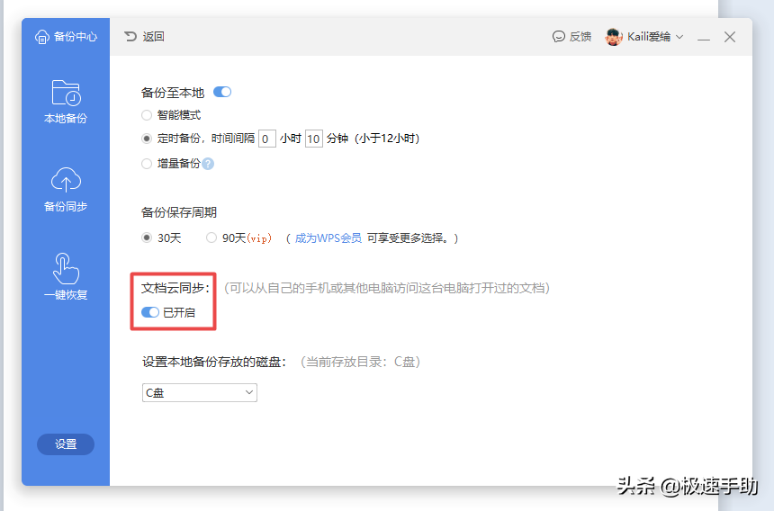Select the 增量备份 radio option
774x511 pixels.
tap(147, 163)
